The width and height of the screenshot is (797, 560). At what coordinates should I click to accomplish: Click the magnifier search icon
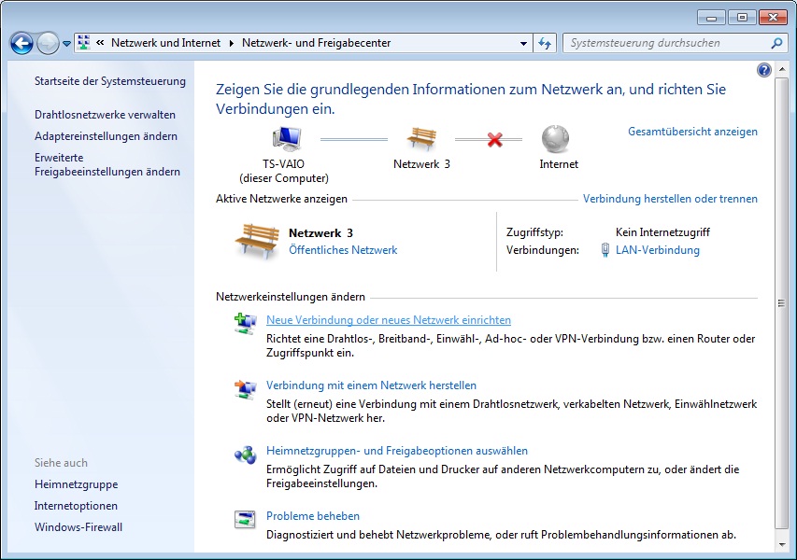pos(776,43)
